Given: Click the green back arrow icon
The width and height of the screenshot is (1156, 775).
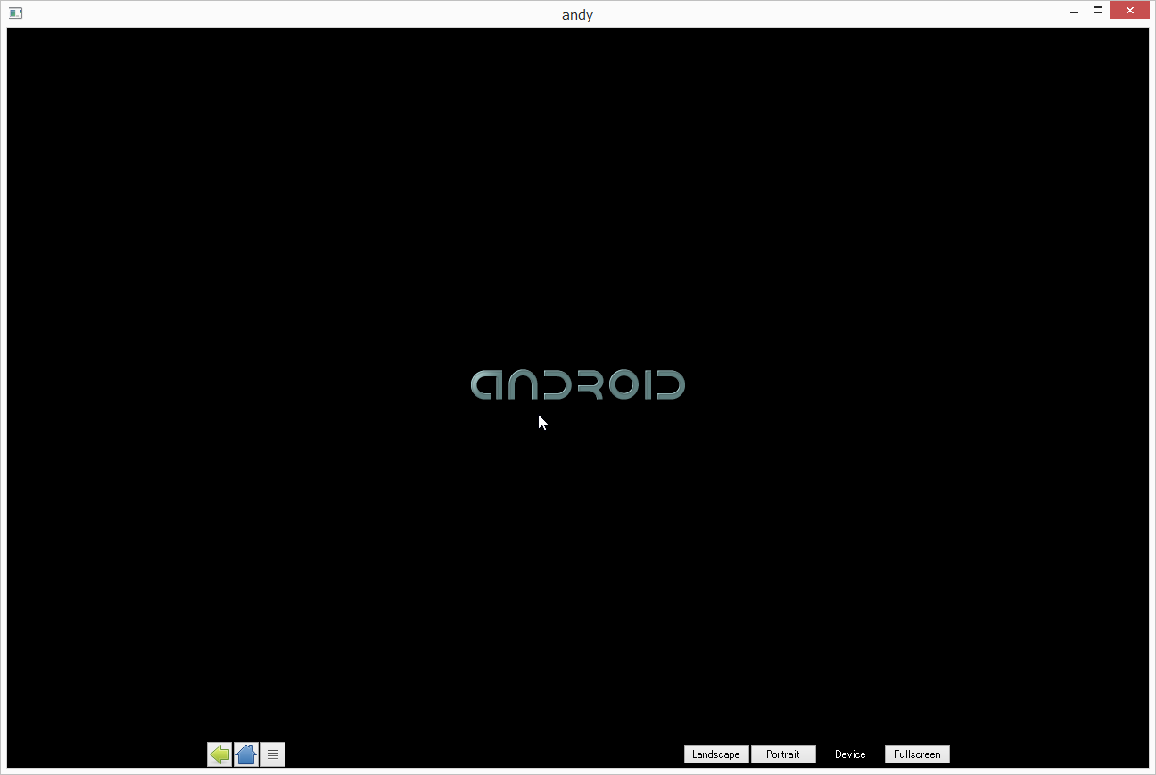Looking at the screenshot, I should tap(219, 754).
